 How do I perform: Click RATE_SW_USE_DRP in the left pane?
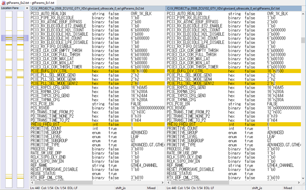[46, 153]
